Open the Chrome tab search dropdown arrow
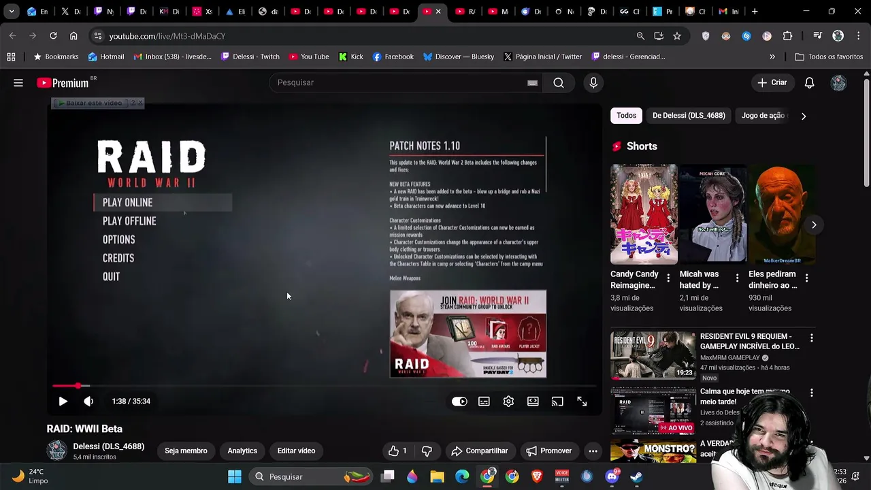 [x=12, y=12]
